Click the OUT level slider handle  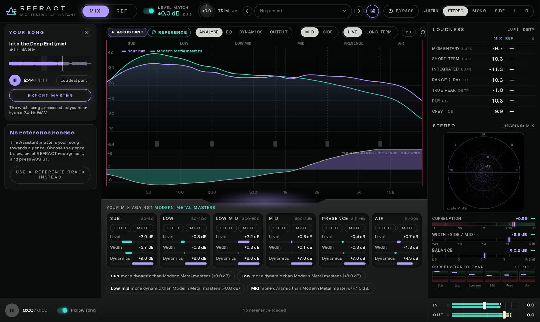click(504, 315)
